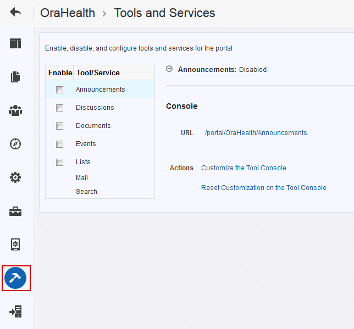The image size is (354, 329).
Task: Click Reset Customization on the Tool Console
Action: pos(264,187)
